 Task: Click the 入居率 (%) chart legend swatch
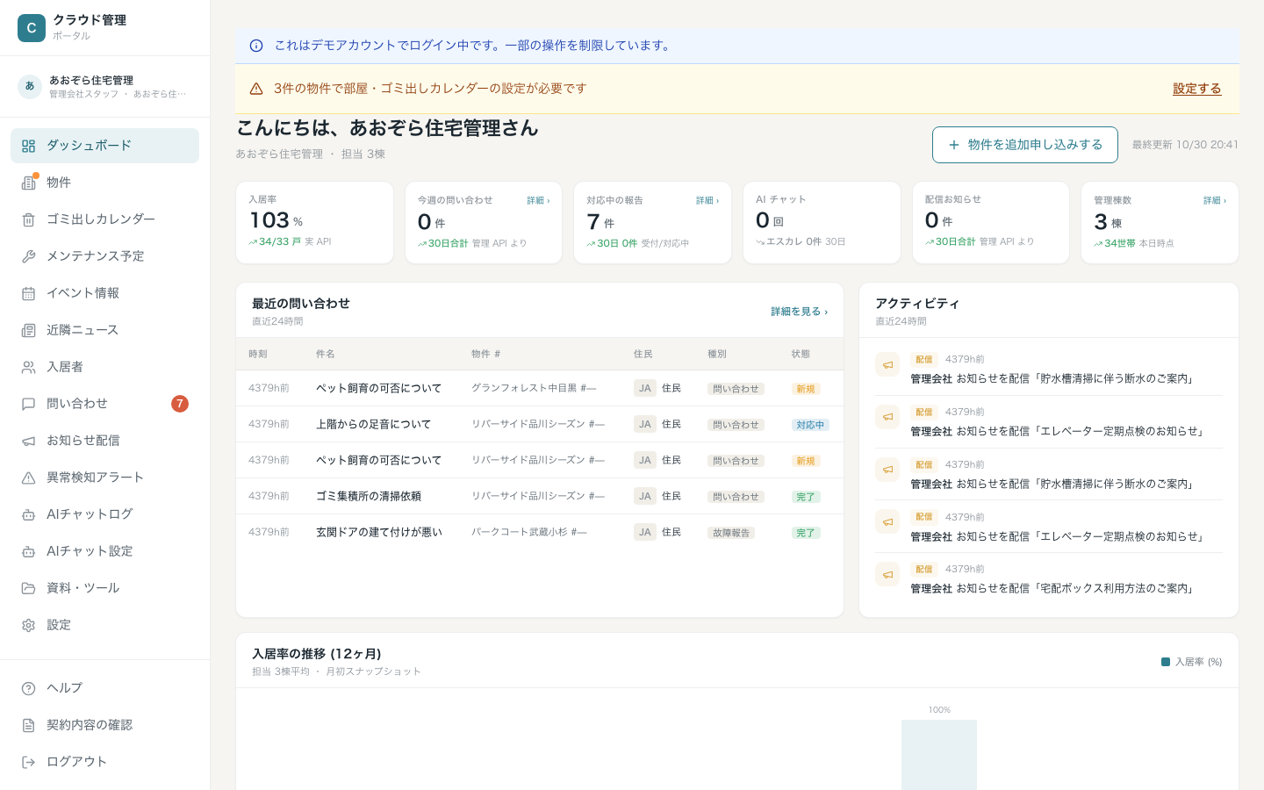[1166, 662]
